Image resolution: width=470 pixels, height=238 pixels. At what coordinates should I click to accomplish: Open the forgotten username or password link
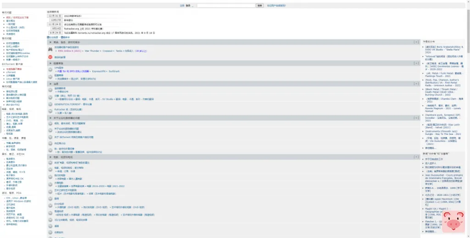(x=276, y=6)
